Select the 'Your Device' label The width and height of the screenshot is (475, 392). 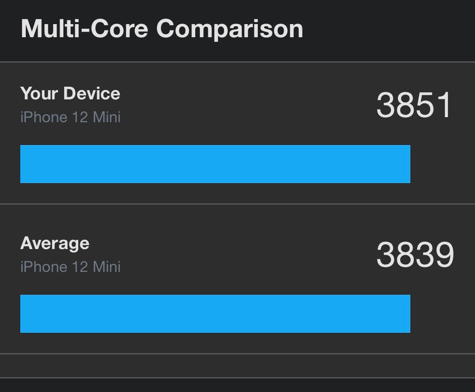[70, 93]
